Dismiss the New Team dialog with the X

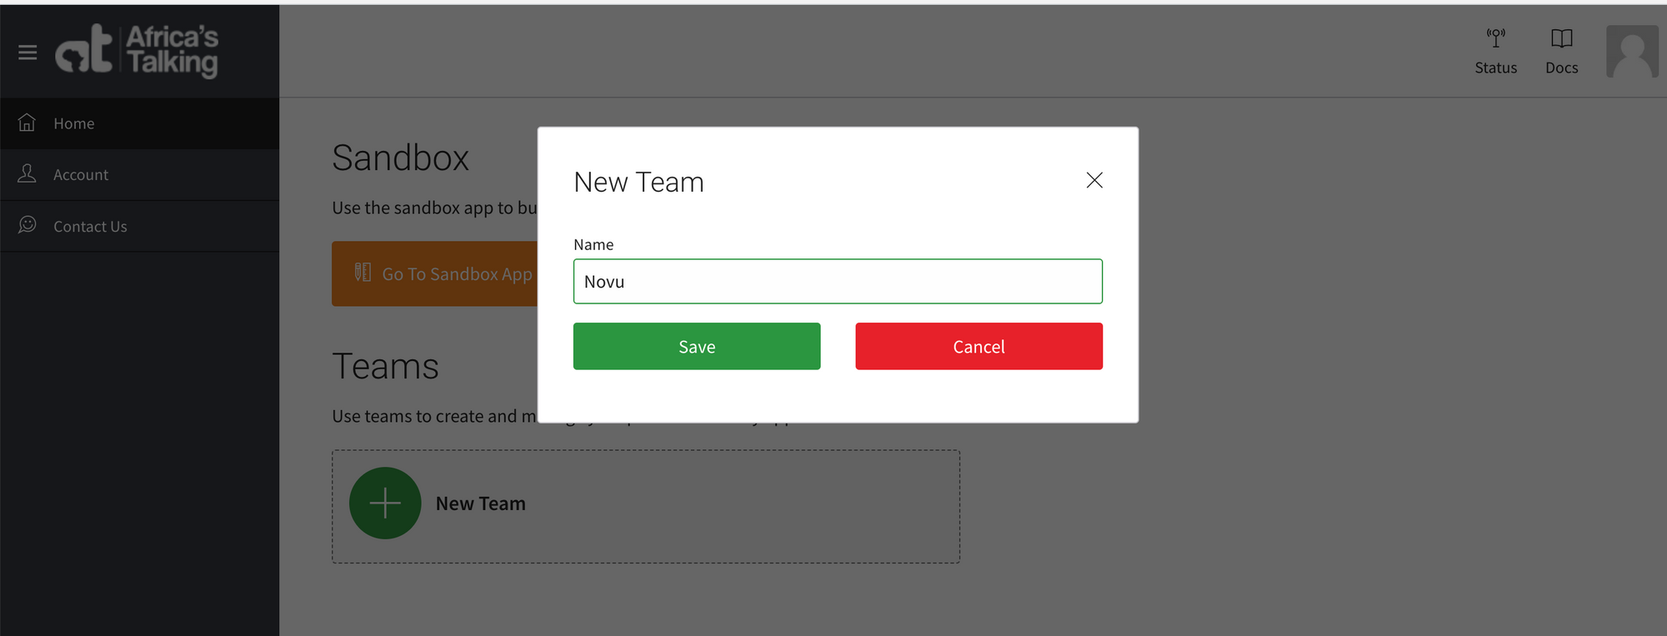pos(1094,180)
